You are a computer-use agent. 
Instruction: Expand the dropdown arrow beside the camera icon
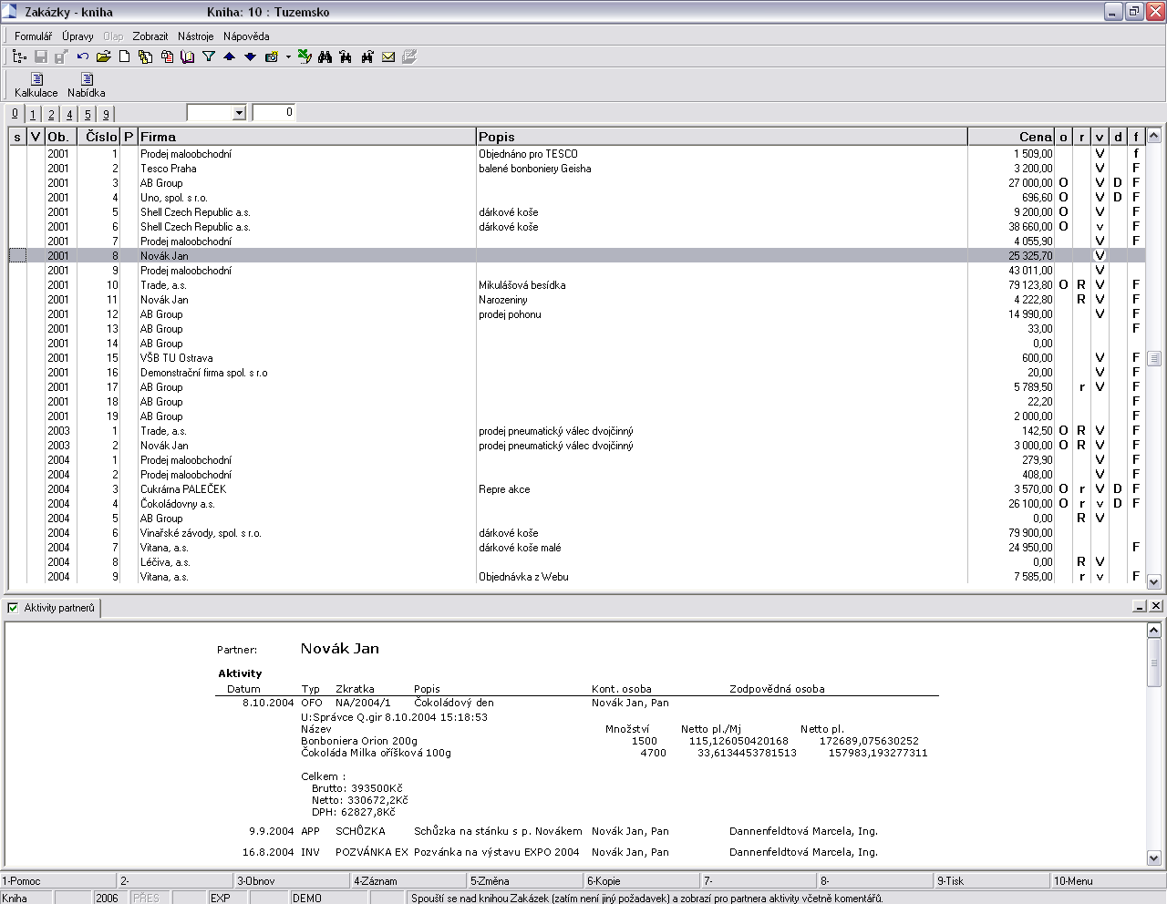pyautogui.click(x=288, y=57)
